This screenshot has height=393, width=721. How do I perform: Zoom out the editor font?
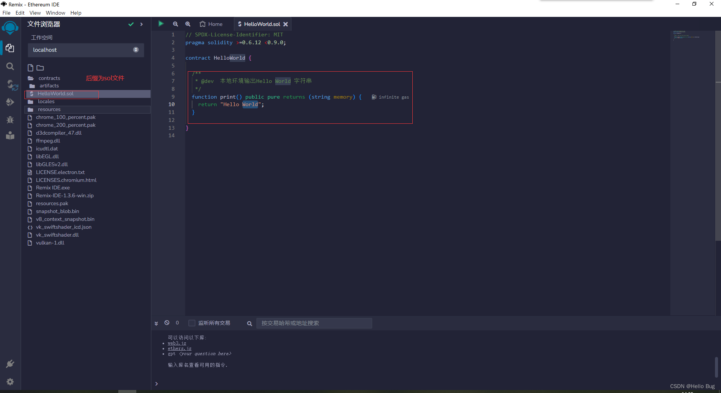175,24
